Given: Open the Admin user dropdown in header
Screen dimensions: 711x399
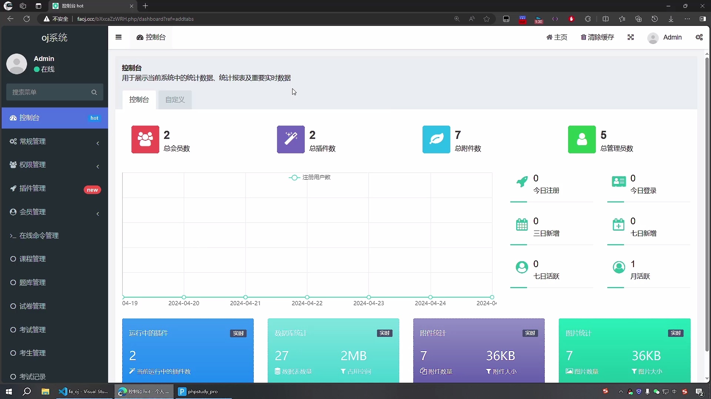Looking at the screenshot, I should tap(665, 37).
